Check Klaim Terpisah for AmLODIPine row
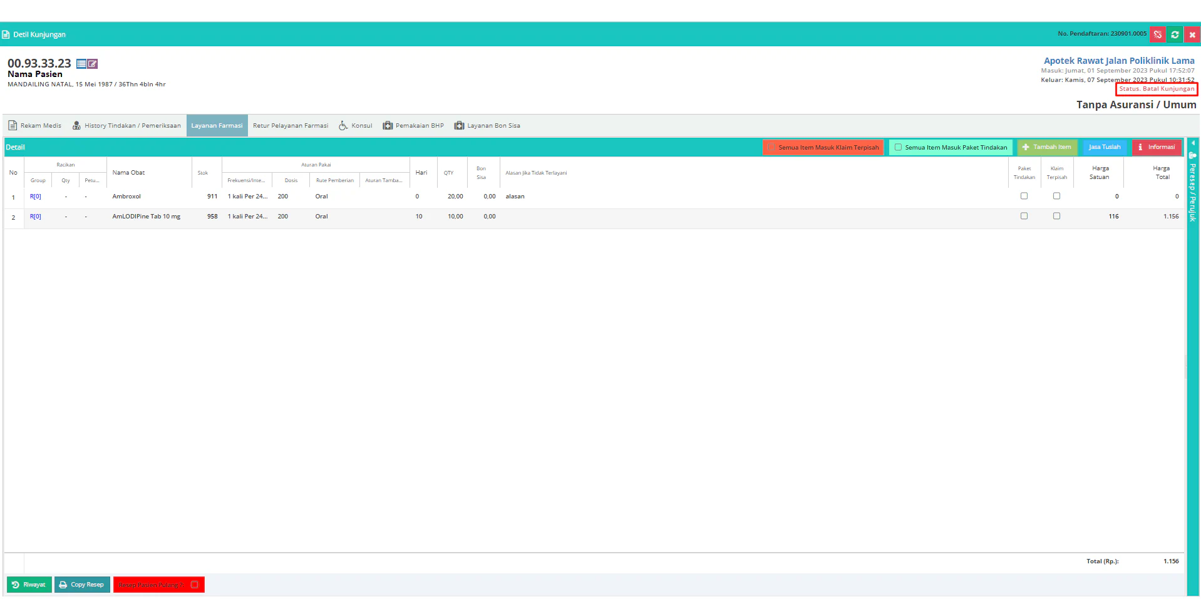Viewport: 1201px width, 599px height. coord(1057,216)
